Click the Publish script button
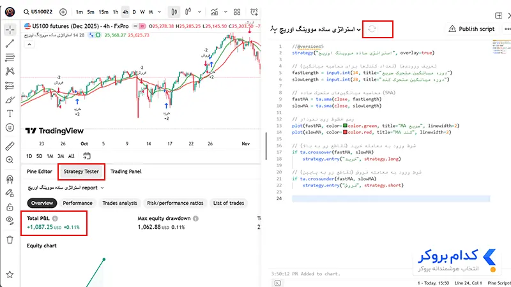This screenshot has height=287, width=511. pos(471,29)
